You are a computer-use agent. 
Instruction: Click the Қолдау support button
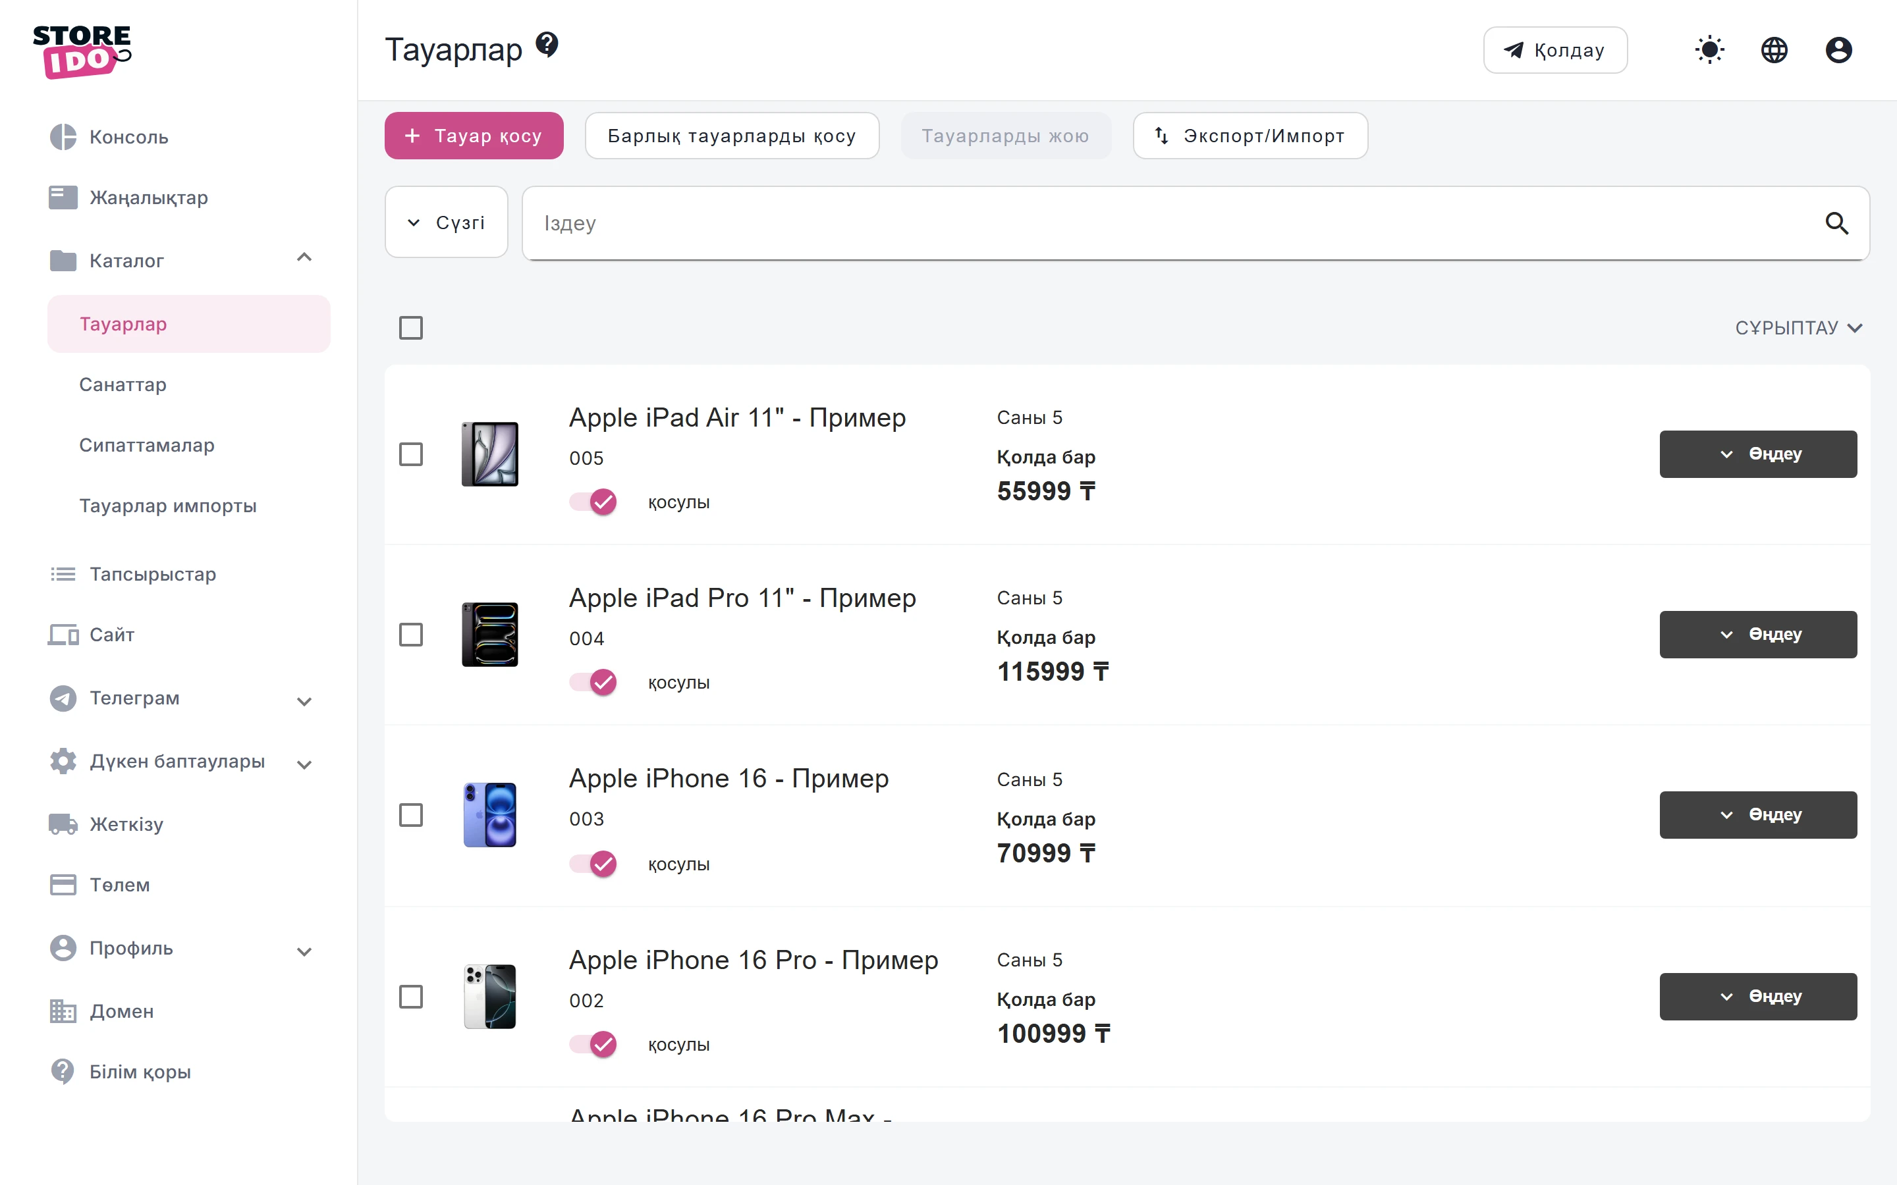(x=1554, y=50)
